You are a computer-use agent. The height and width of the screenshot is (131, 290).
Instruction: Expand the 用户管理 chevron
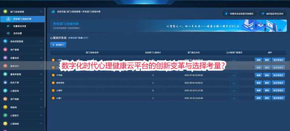41,50
